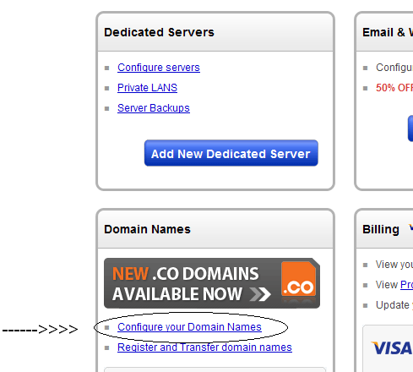The image size is (413, 372).
Task: Click Add New Dedicated Server button
Action: (x=231, y=153)
